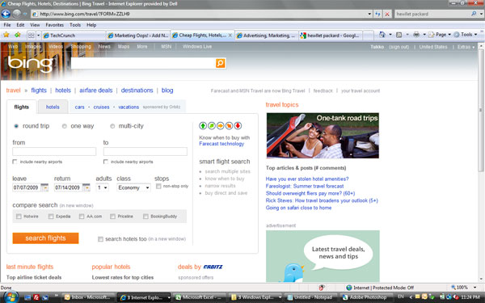Open the Quick Tabs grid icon

[x=32, y=36]
